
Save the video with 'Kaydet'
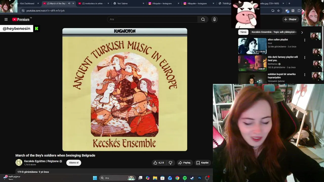point(202,163)
